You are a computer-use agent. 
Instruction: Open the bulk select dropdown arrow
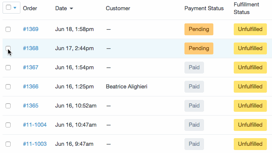point(15,8)
